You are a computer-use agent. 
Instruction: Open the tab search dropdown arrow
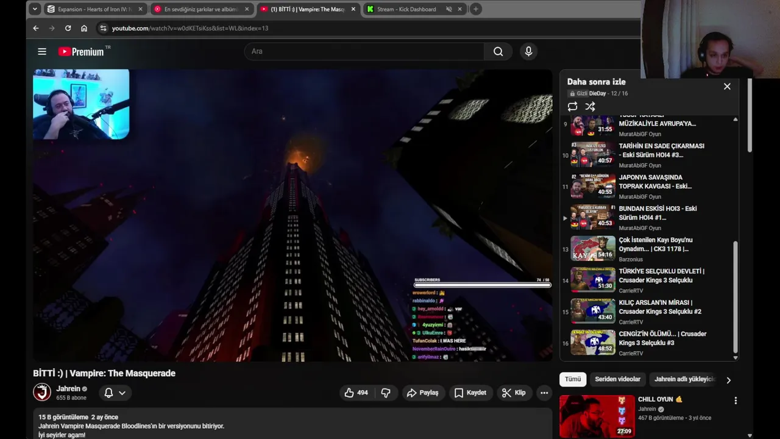[x=35, y=9]
